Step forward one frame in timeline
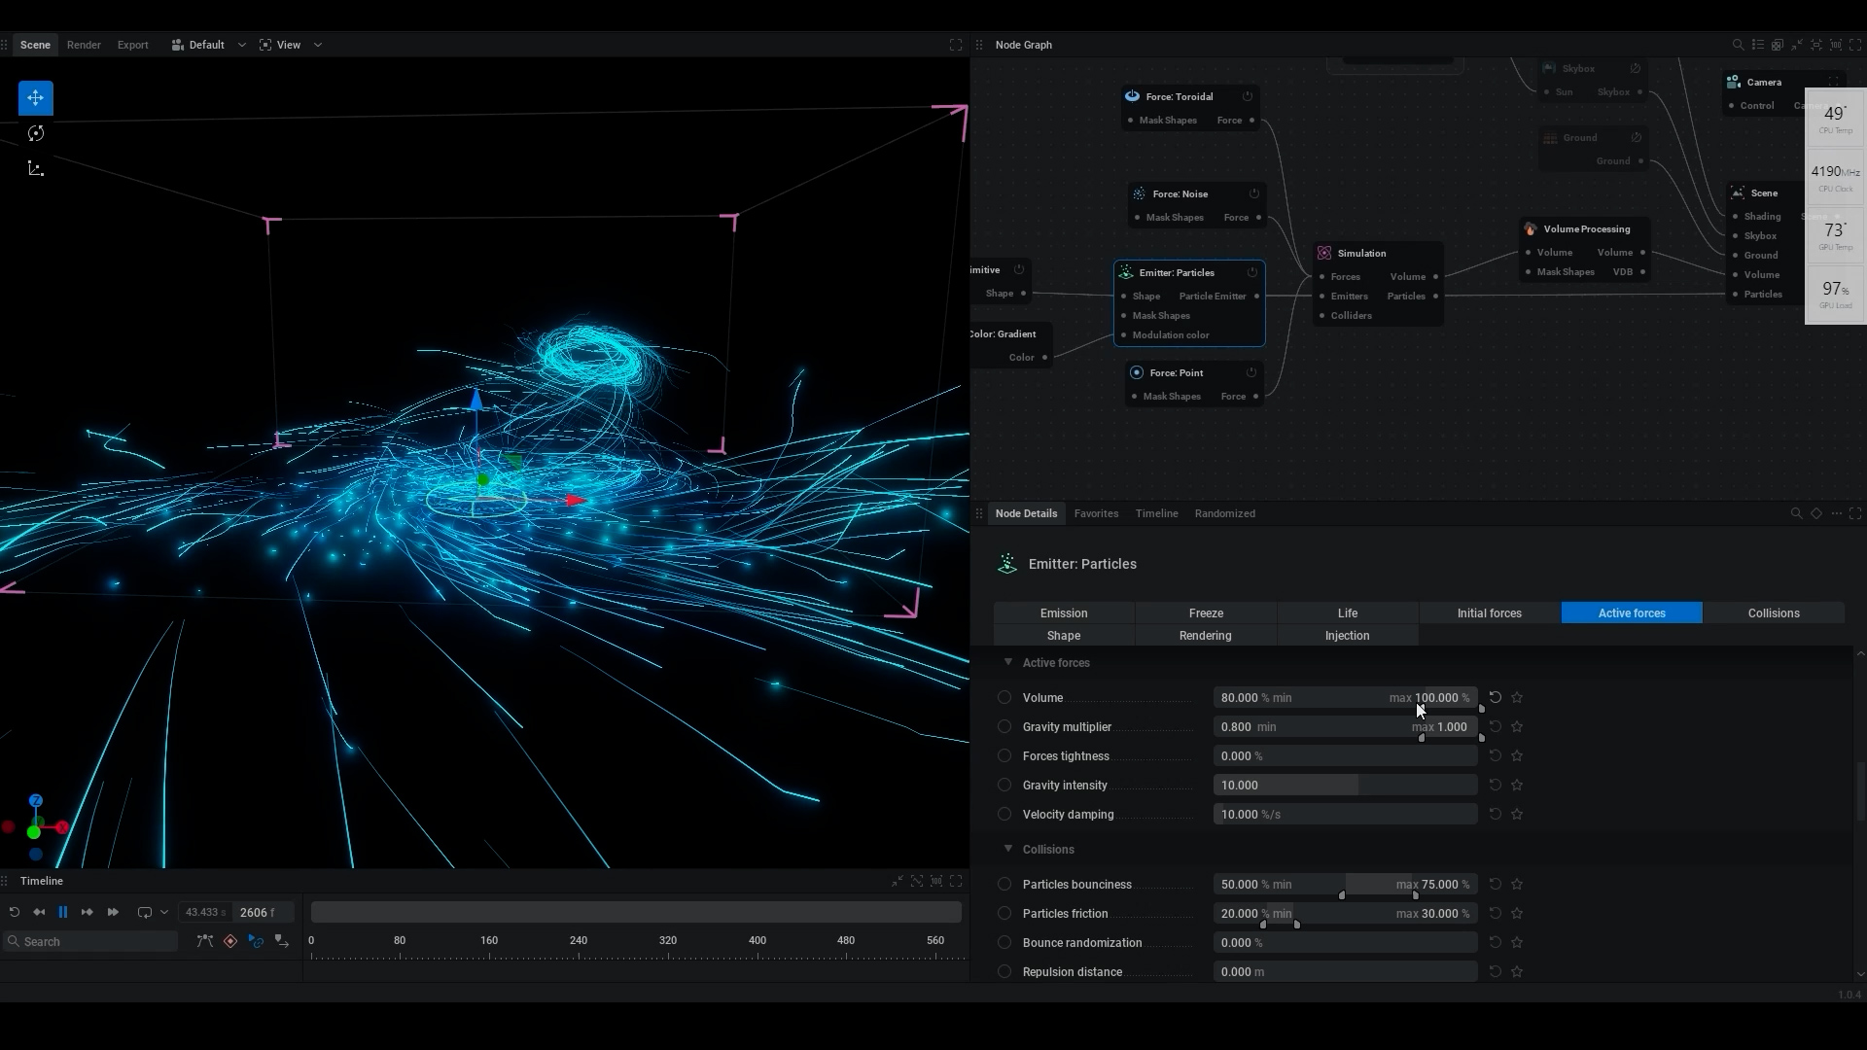1867x1050 pixels. point(88,912)
